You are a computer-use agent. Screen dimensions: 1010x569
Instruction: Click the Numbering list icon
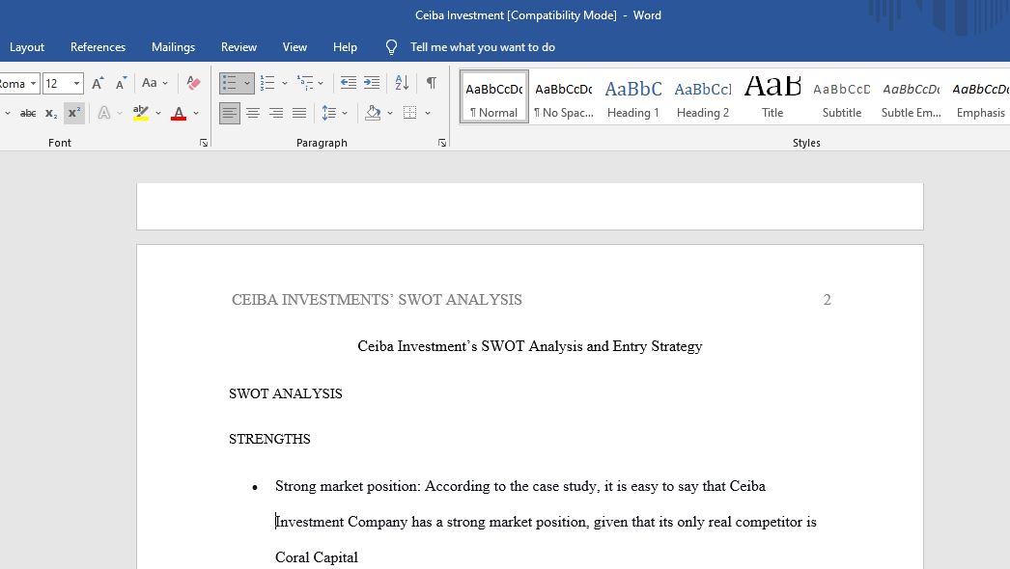[x=267, y=83]
